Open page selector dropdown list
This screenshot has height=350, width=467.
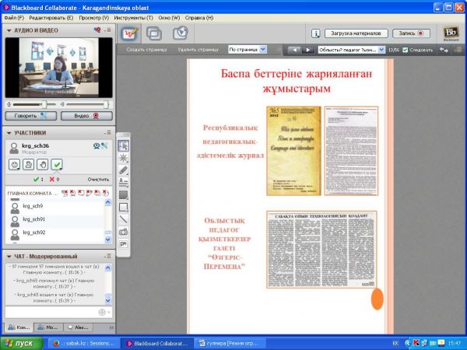click(351, 49)
